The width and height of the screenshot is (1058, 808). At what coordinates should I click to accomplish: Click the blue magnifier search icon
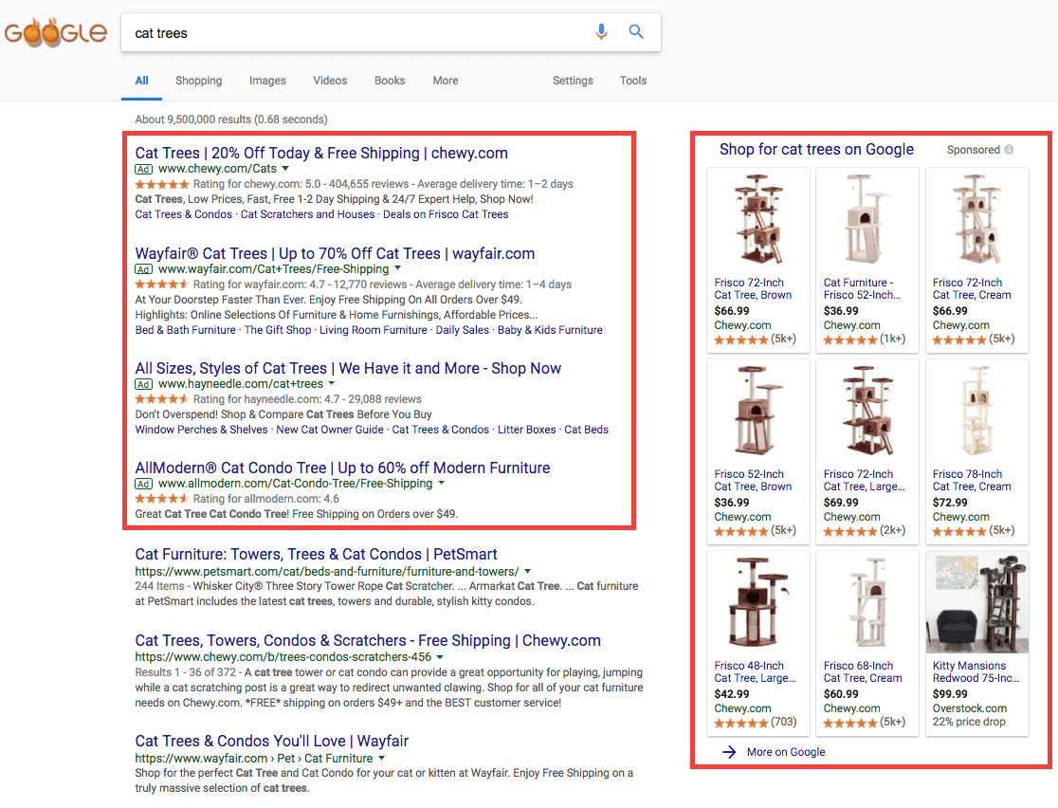pyautogui.click(x=636, y=31)
